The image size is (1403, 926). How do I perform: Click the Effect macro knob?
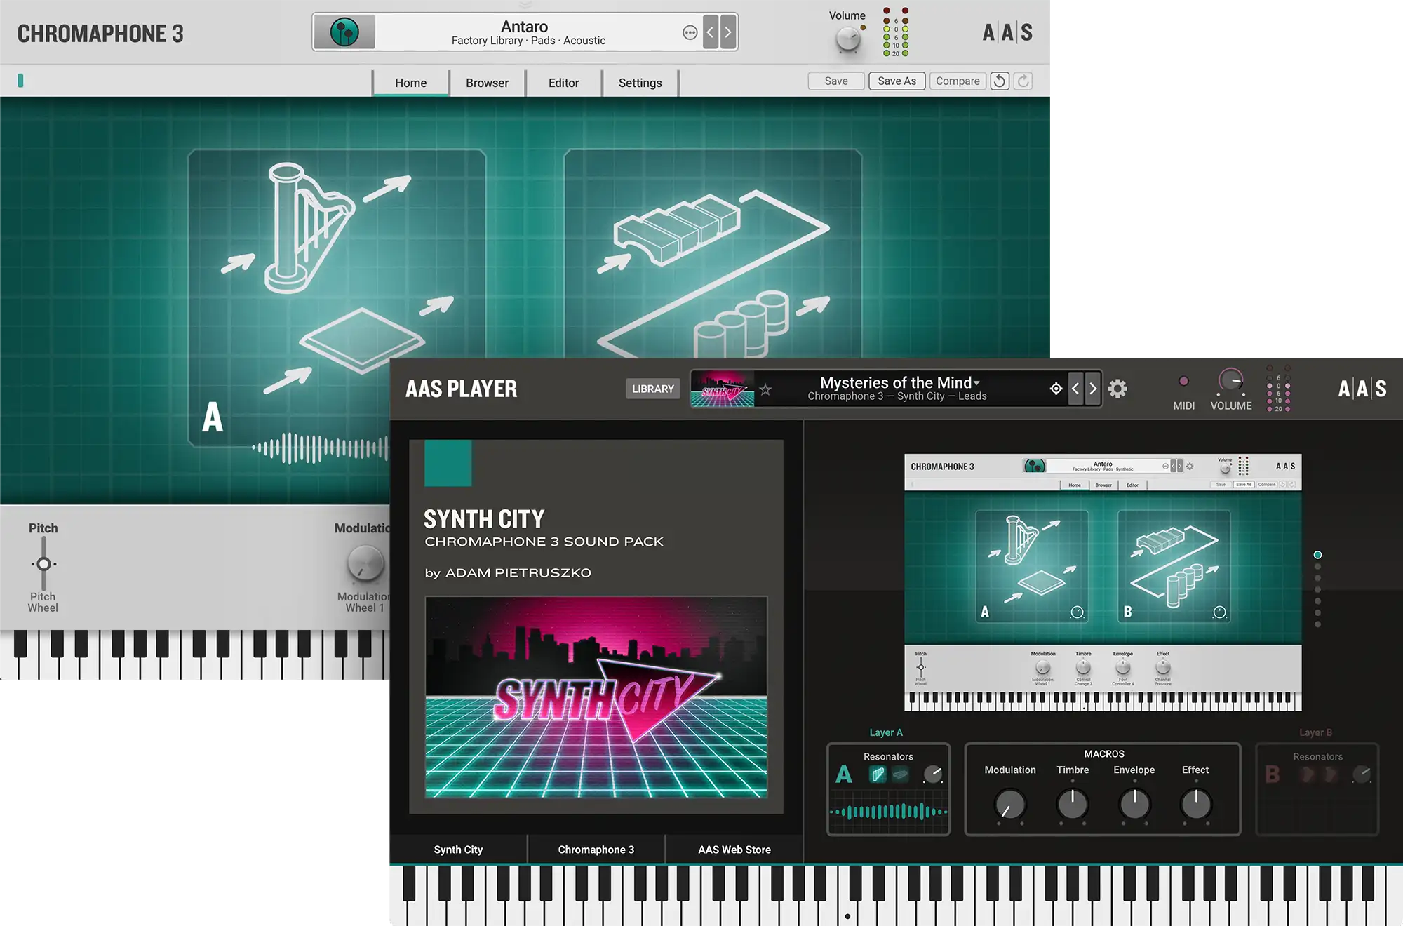coord(1196,805)
